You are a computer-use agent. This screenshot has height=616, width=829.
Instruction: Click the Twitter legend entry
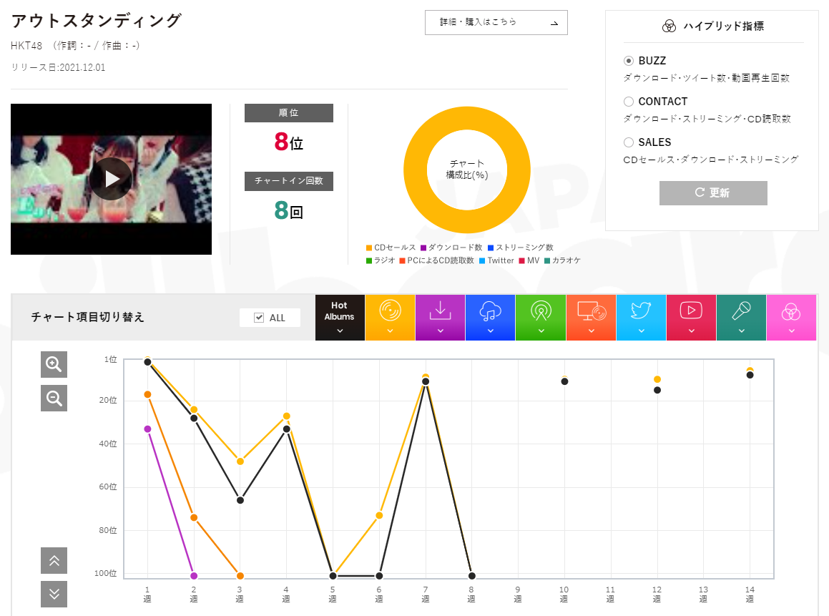tap(496, 260)
